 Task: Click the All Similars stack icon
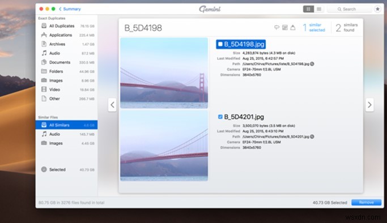tap(44, 125)
